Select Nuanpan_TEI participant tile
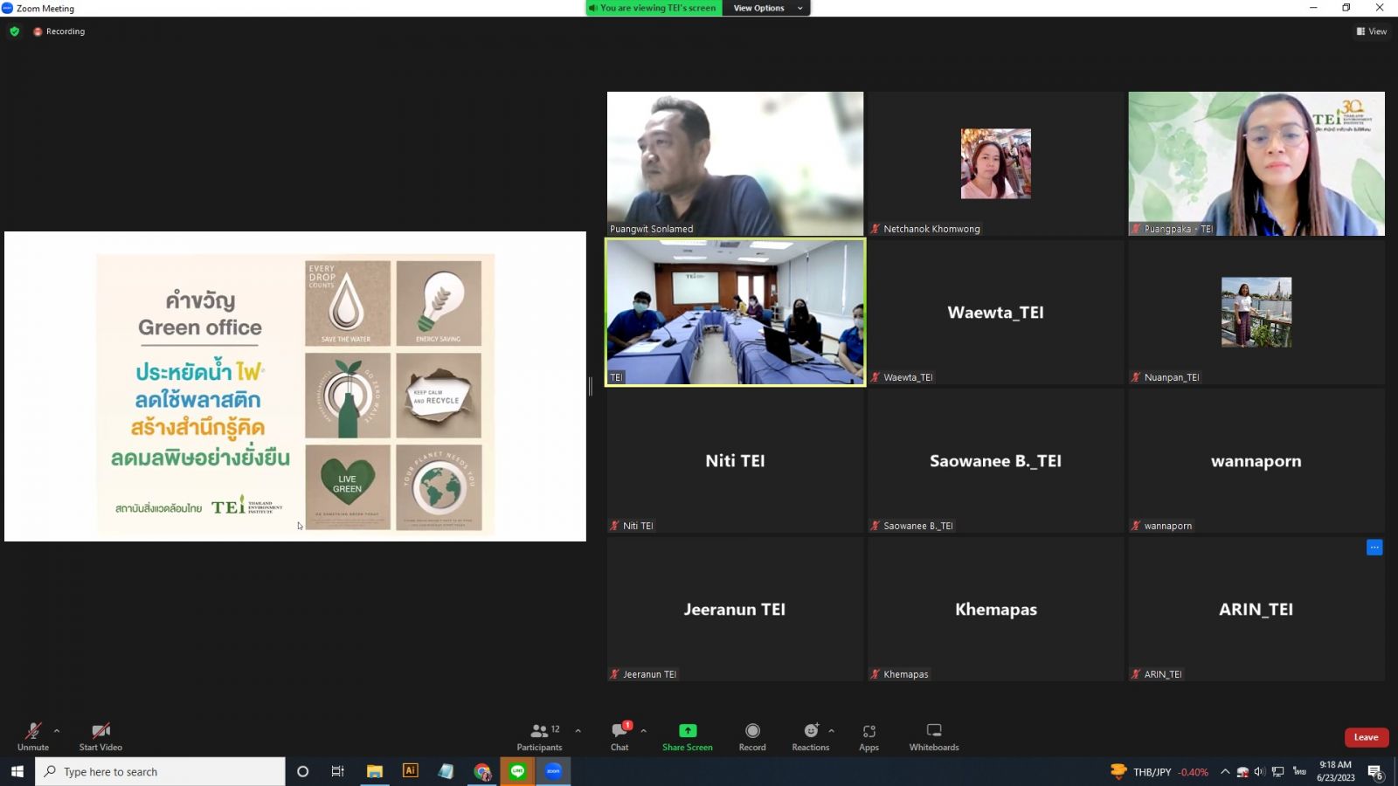This screenshot has height=786, width=1398. 1256,312
